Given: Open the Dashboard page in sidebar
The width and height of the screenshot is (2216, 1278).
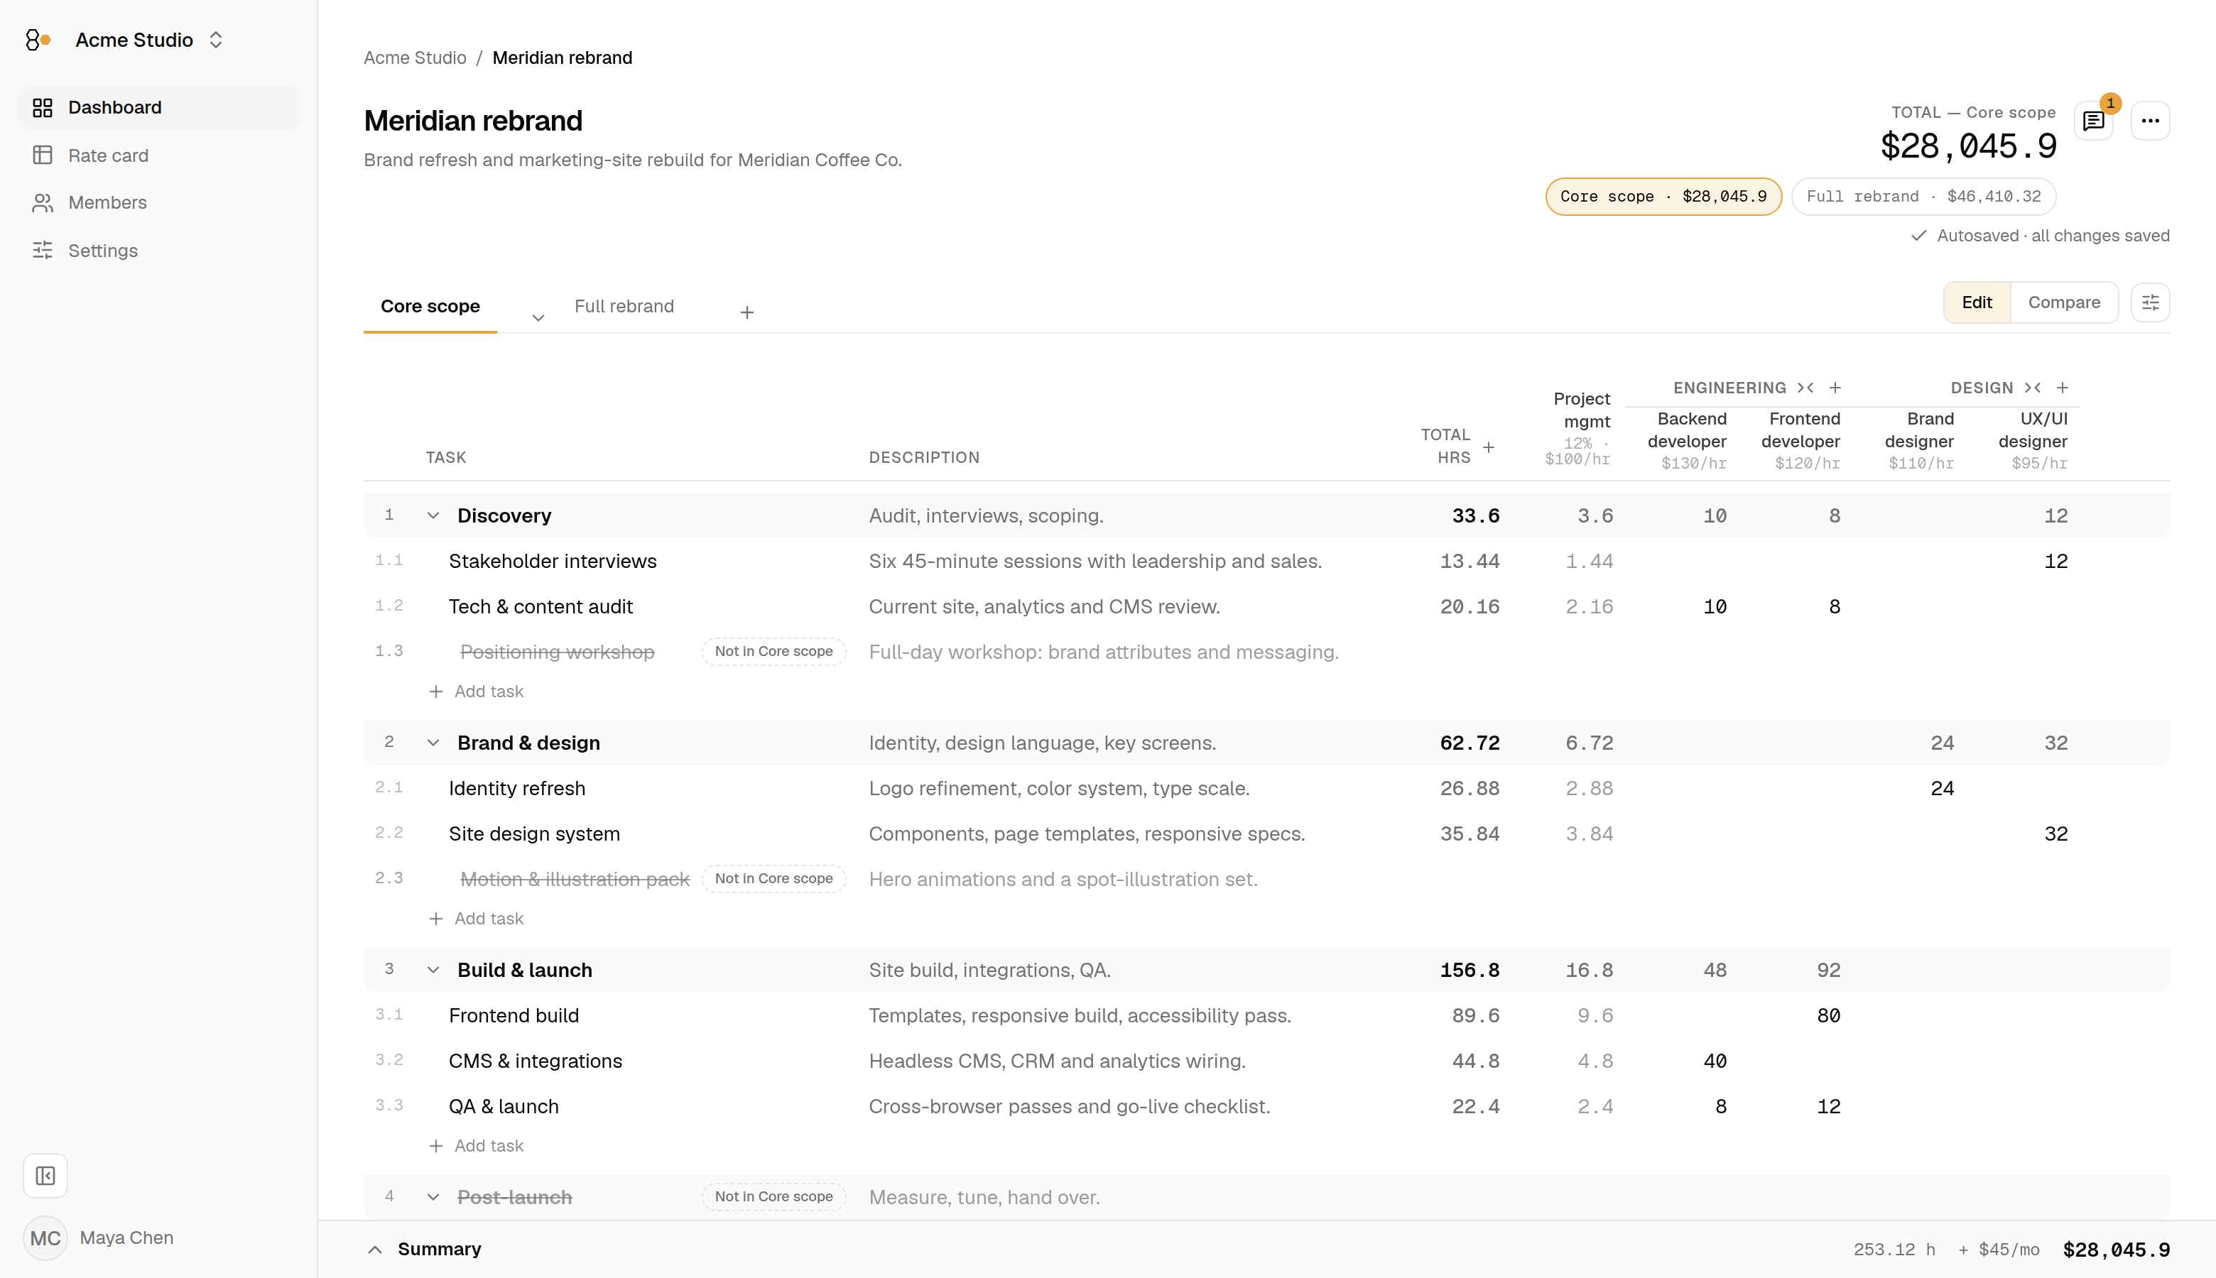Looking at the screenshot, I should click(x=159, y=107).
